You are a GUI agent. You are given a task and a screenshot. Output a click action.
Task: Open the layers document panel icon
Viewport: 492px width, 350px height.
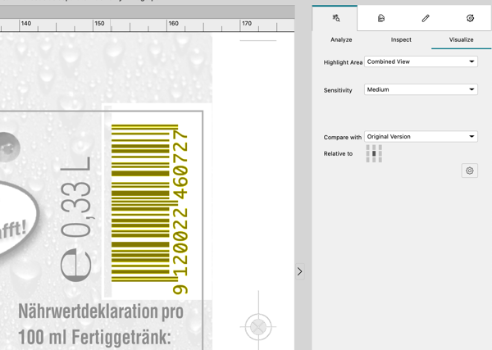tap(381, 18)
